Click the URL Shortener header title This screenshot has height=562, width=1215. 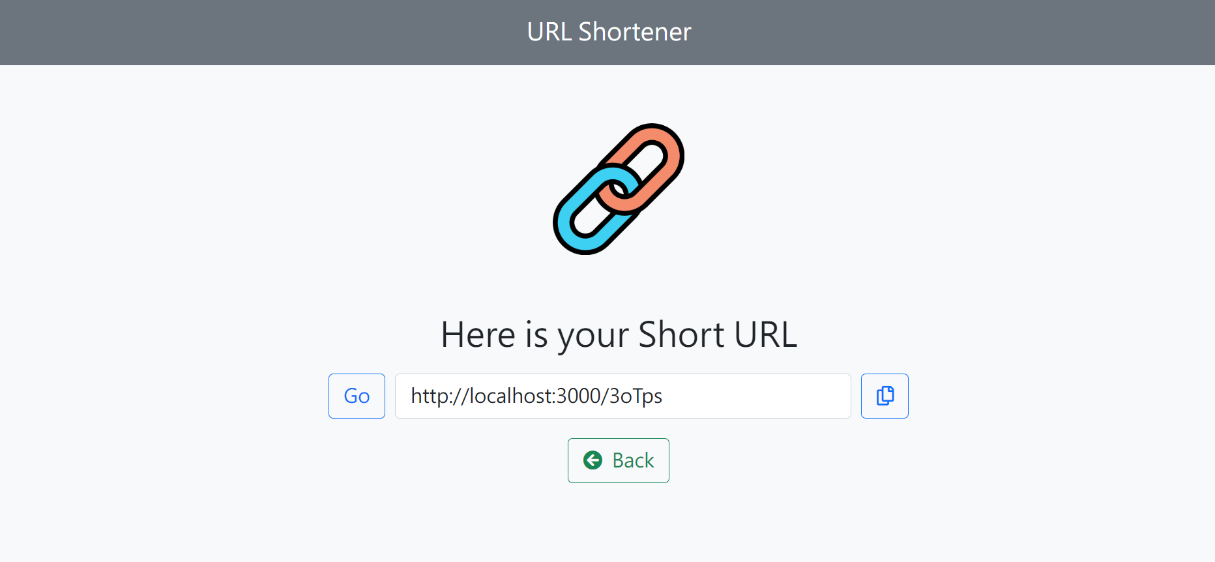[x=609, y=31]
